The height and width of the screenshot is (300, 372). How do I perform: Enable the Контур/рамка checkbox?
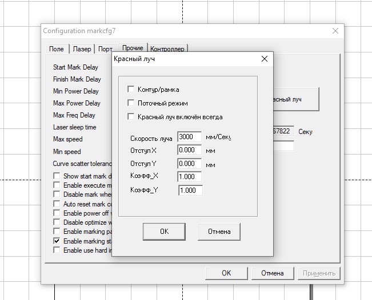coord(131,90)
